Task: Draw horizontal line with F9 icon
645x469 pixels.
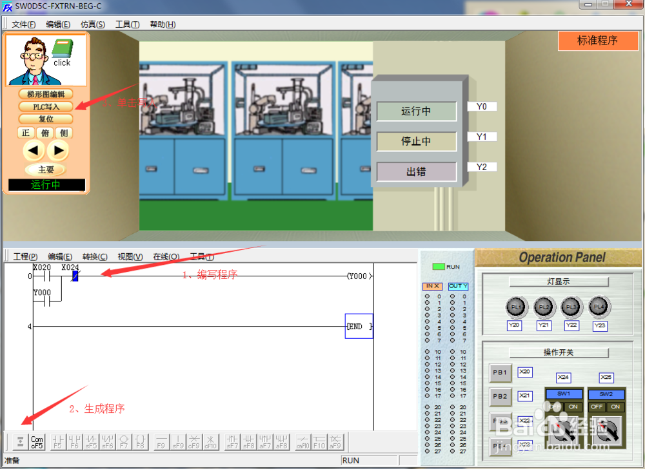Action: click(x=161, y=442)
